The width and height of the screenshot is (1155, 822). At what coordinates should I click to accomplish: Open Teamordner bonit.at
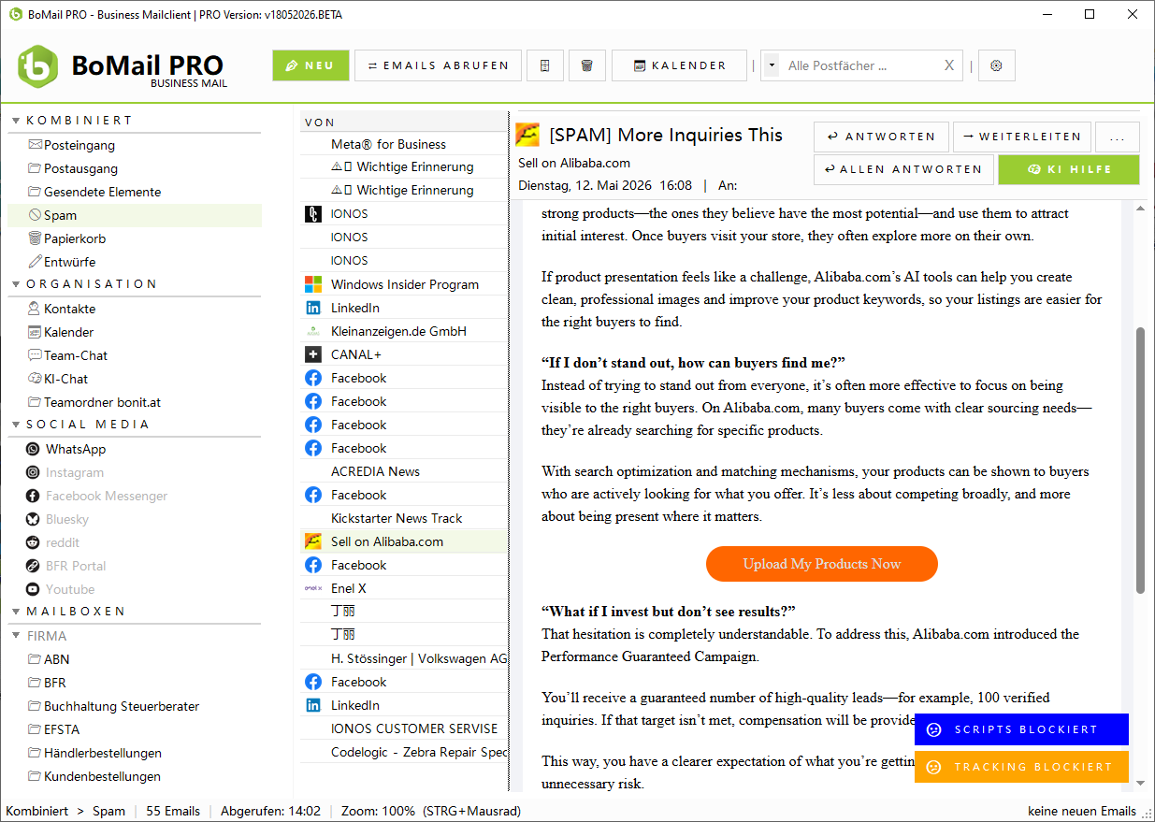(135, 402)
